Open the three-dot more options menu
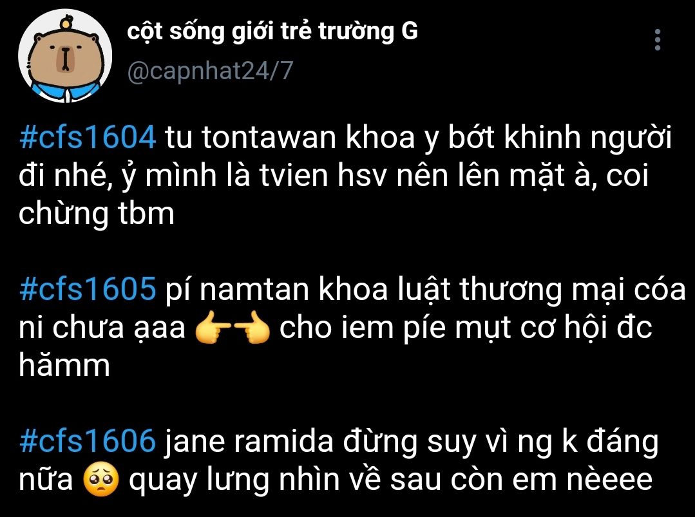The image size is (695, 517). pos(658,40)
